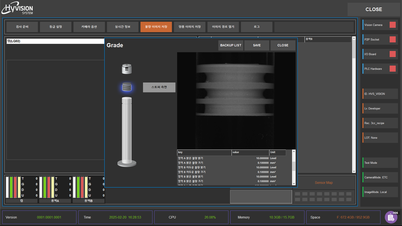Click the 캡 counter label

[21, 201]
